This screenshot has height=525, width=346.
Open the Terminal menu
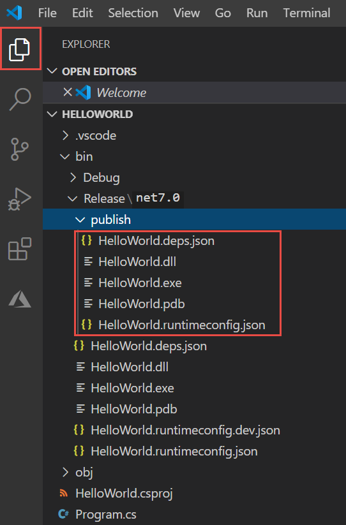[x=306, y=13]
